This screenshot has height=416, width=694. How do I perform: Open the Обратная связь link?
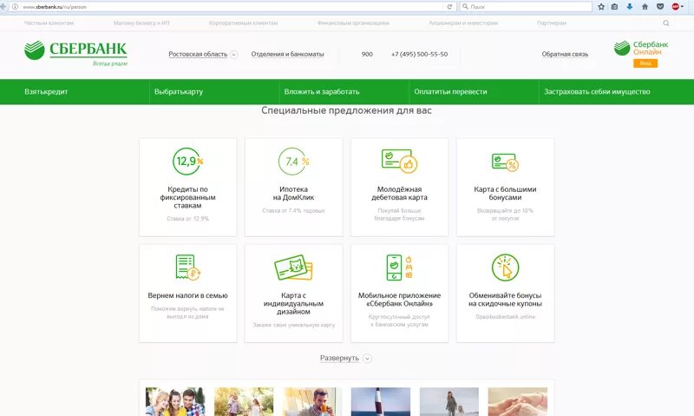click(x=565, y=54)
